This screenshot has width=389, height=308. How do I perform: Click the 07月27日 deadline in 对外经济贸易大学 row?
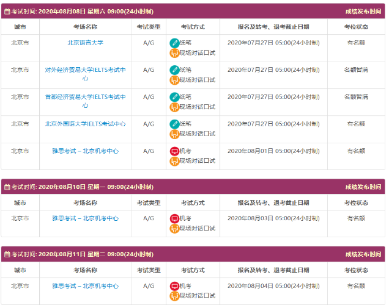coord(273,70)
